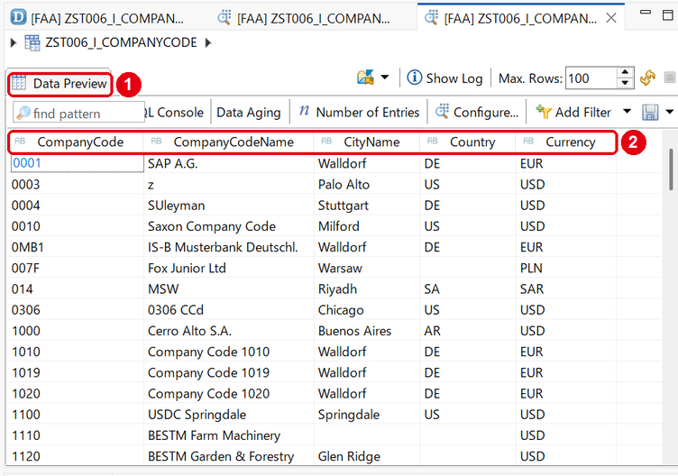Click the vertical scrollbar of the data table
Screen dimensions: 678x476
tap(671, 169)
